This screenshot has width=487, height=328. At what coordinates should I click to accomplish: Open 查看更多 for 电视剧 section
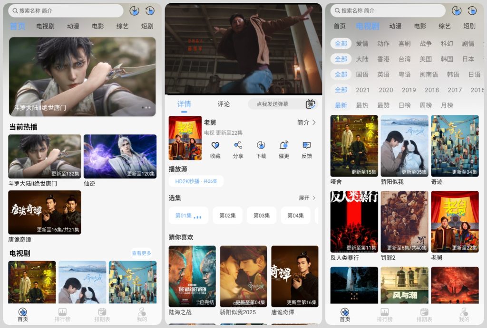coord(141,253)
